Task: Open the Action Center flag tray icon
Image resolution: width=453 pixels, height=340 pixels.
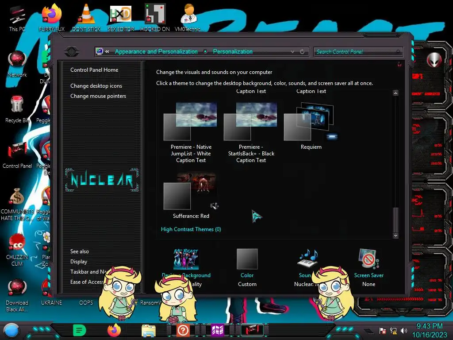Action: point(383,330)
